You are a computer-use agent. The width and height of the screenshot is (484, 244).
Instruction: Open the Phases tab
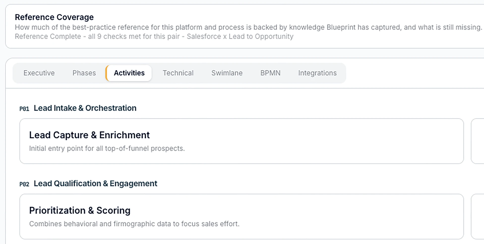(x=84, y=73)
